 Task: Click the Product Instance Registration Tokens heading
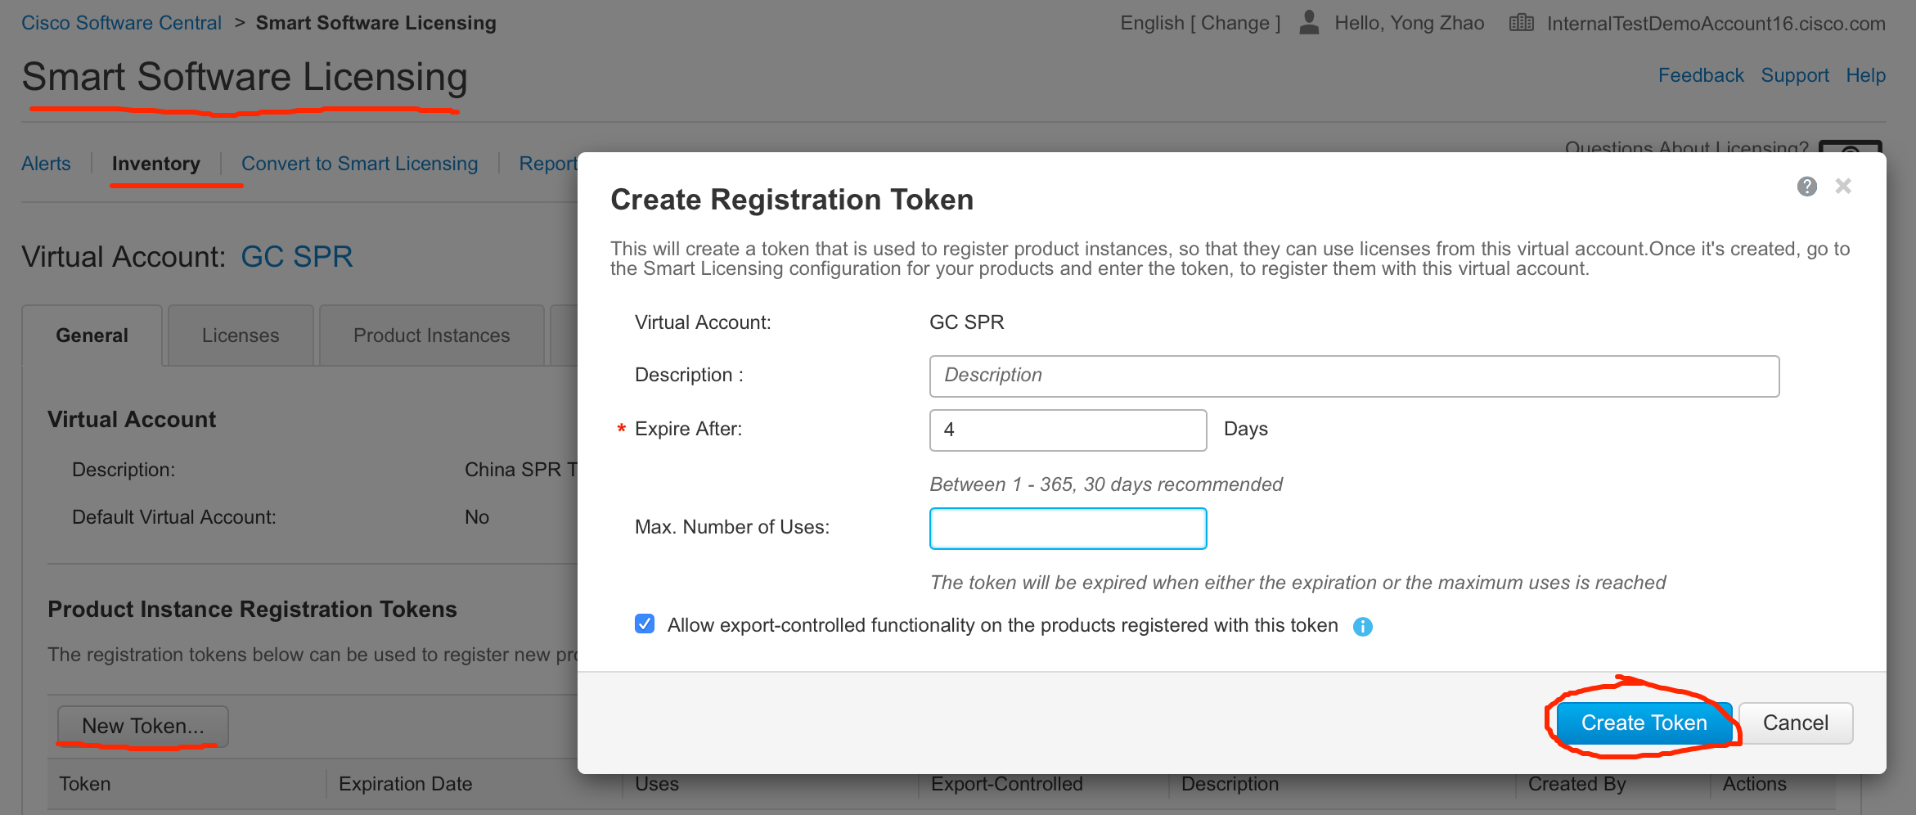(252, 610)
